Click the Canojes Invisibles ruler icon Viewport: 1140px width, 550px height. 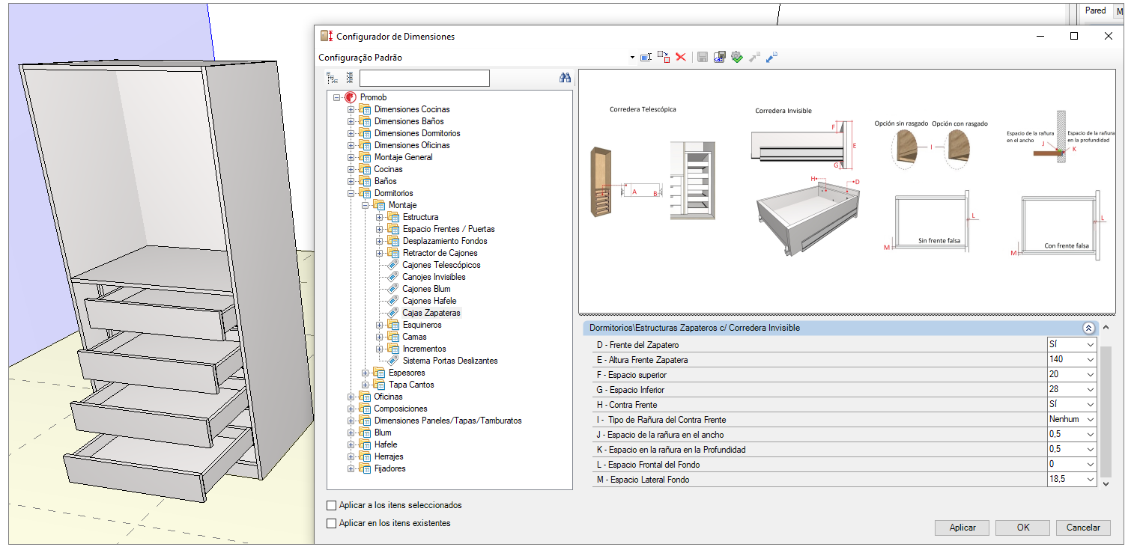tap(393, 277)
